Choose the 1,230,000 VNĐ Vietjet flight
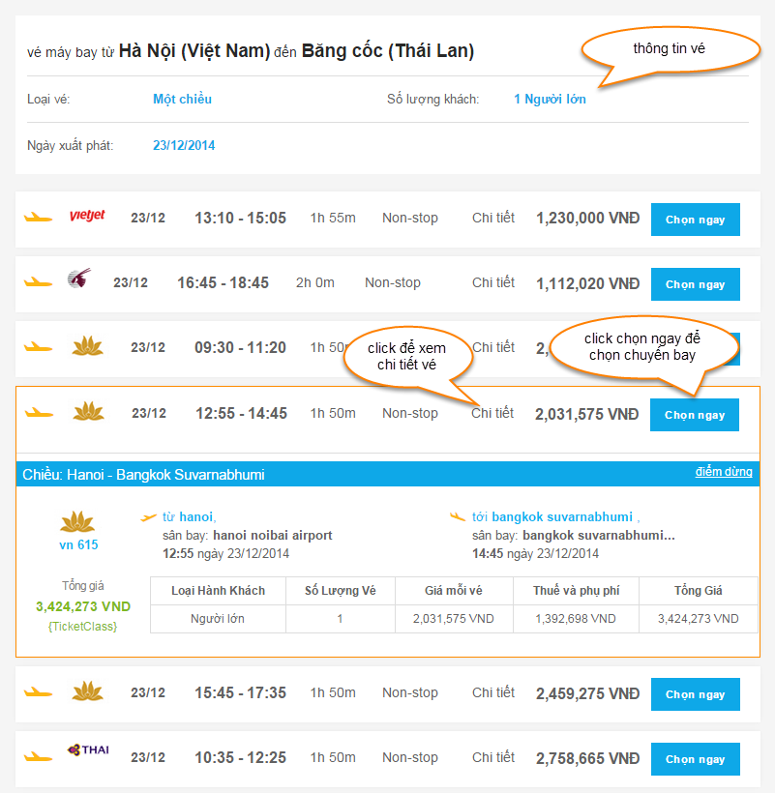 click(695, 220)
